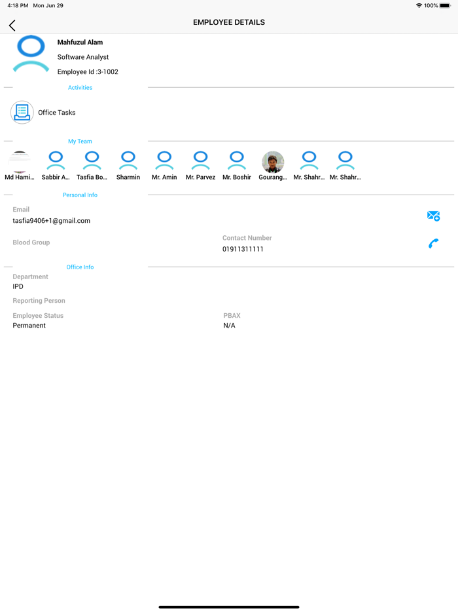Tap the Personal Info section header
This screenshot has height=612, width=458.
coord(80,195)
